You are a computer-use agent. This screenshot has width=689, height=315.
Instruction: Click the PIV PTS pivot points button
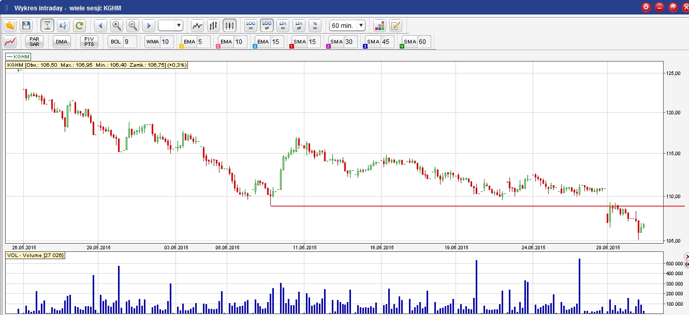click(x=89, y=42)
